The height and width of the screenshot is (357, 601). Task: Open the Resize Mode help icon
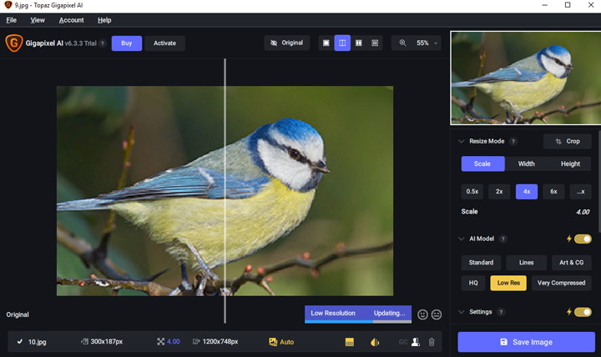pyautogui.click(x=513, y=142)
